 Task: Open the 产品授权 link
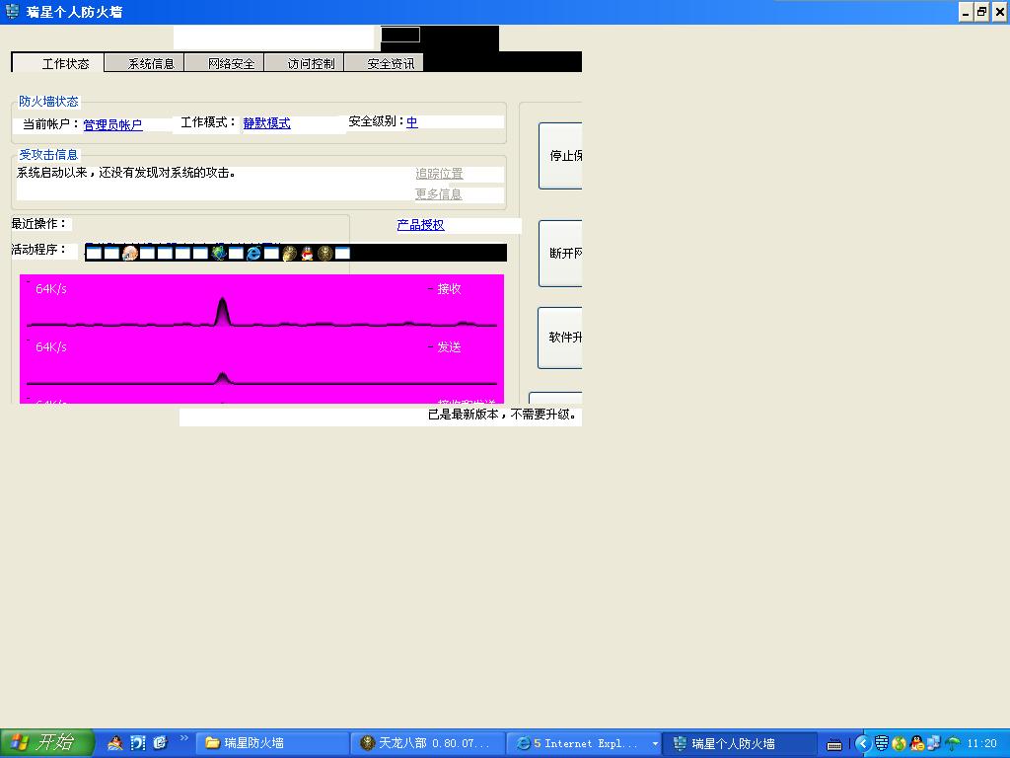420,225
